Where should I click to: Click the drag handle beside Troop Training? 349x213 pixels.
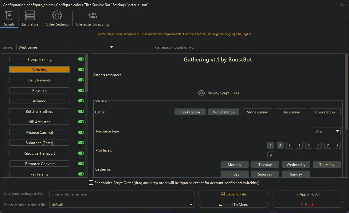pyautogui.click(x=5, y=59)
